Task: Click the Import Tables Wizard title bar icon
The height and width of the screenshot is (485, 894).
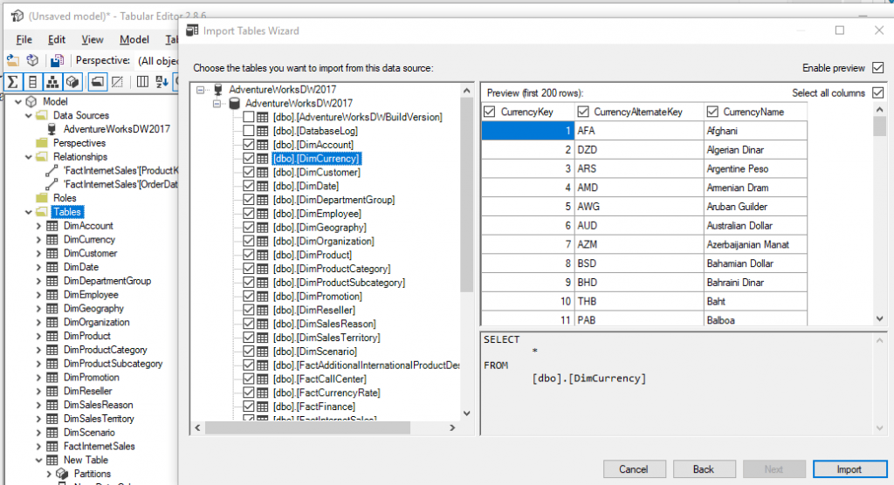Action: tap(193, 31)
